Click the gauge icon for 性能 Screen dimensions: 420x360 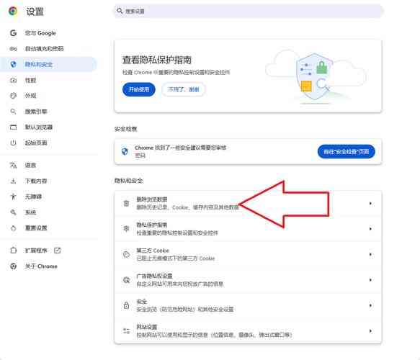pos(13,80)
